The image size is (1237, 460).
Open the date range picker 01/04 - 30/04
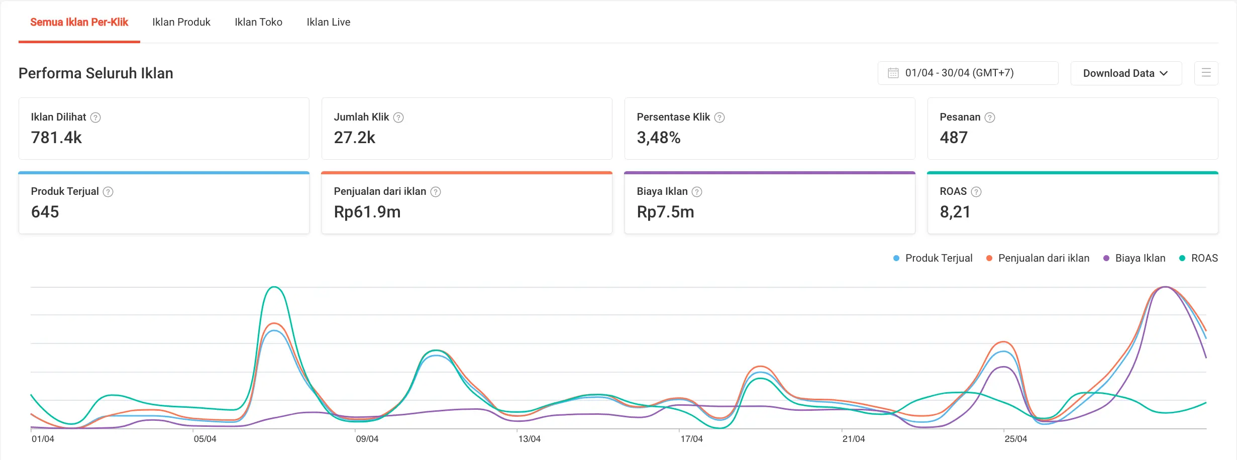click(x=968, y=73)
